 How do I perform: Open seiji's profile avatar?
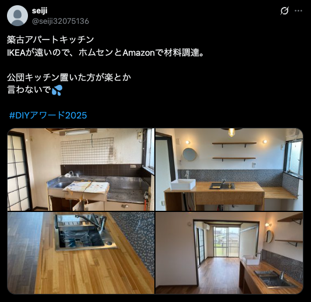tap(17, 16)
